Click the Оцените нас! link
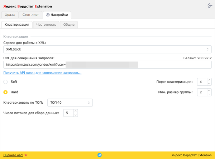Viewport: 215px width, 159px height. [x=13, y=155]
